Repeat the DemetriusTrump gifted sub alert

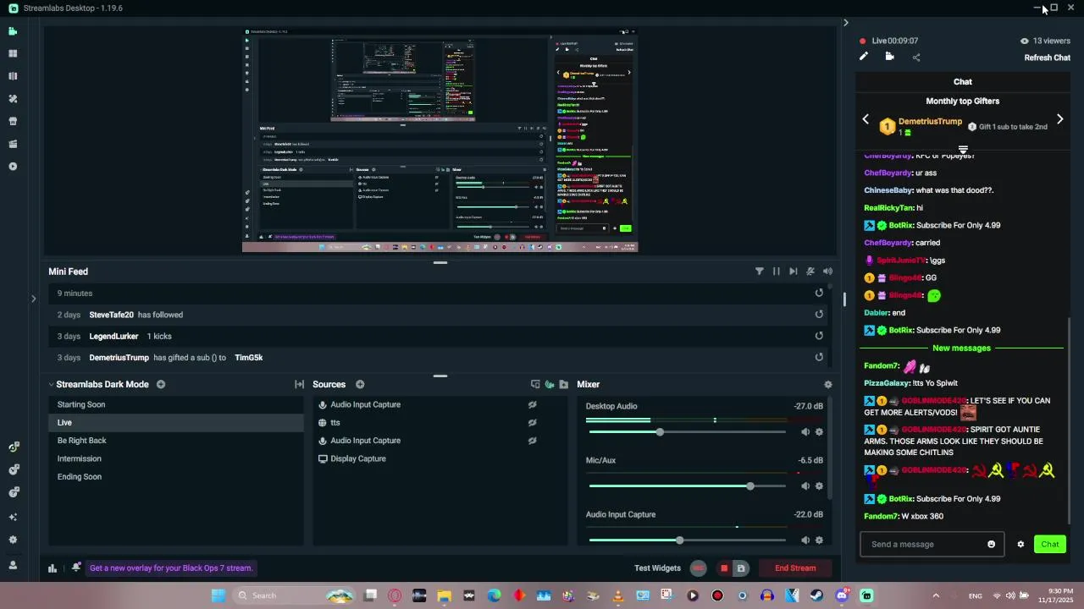819,357
